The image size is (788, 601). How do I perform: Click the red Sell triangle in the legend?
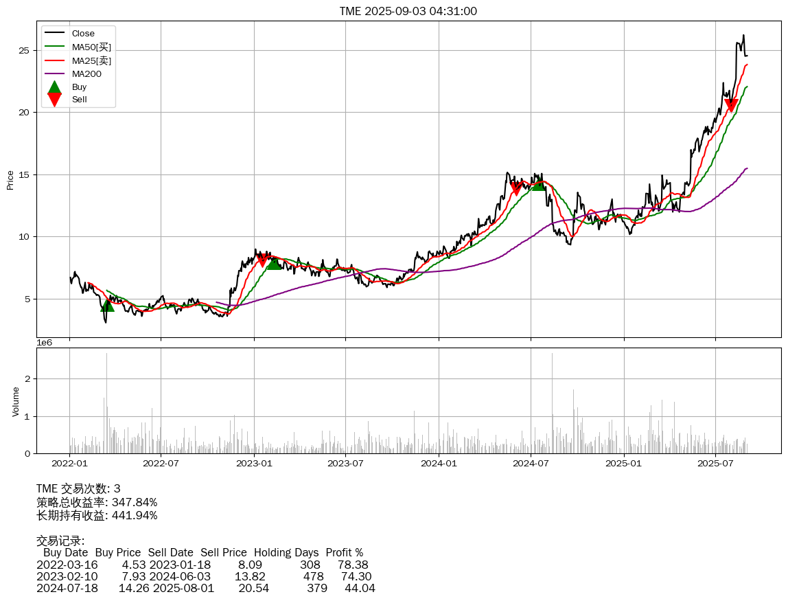(55, 100)
